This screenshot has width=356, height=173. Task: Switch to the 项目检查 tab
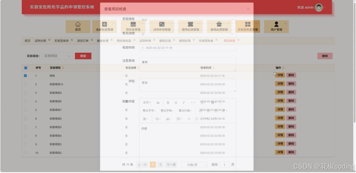pos(229,41)
